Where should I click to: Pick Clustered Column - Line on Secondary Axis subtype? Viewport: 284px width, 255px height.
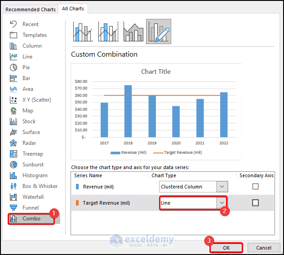click(108, 31)
